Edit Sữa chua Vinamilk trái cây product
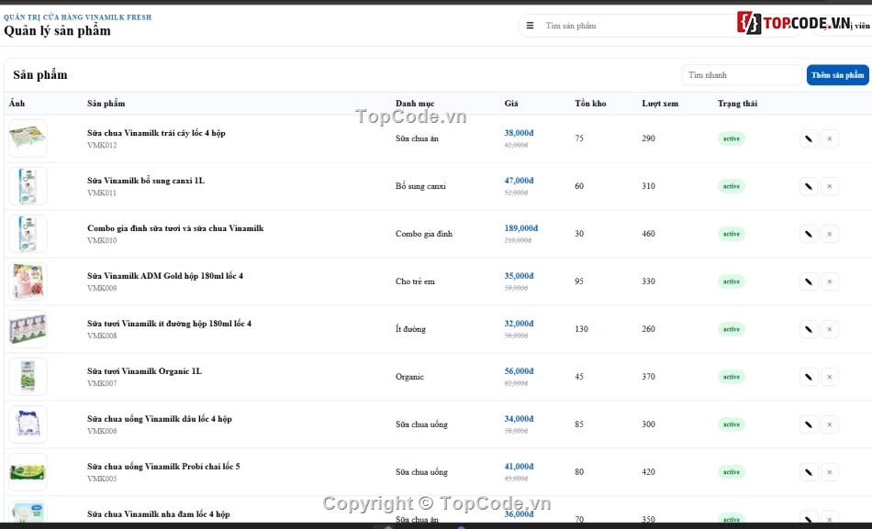Image resolution: width=872 pixels, height=529 pixels. (x=809, y=139)
